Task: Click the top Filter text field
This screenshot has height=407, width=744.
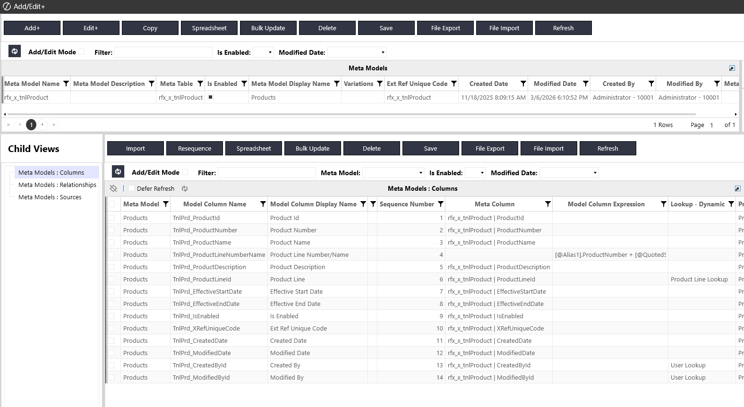Action: click(163, 52)
